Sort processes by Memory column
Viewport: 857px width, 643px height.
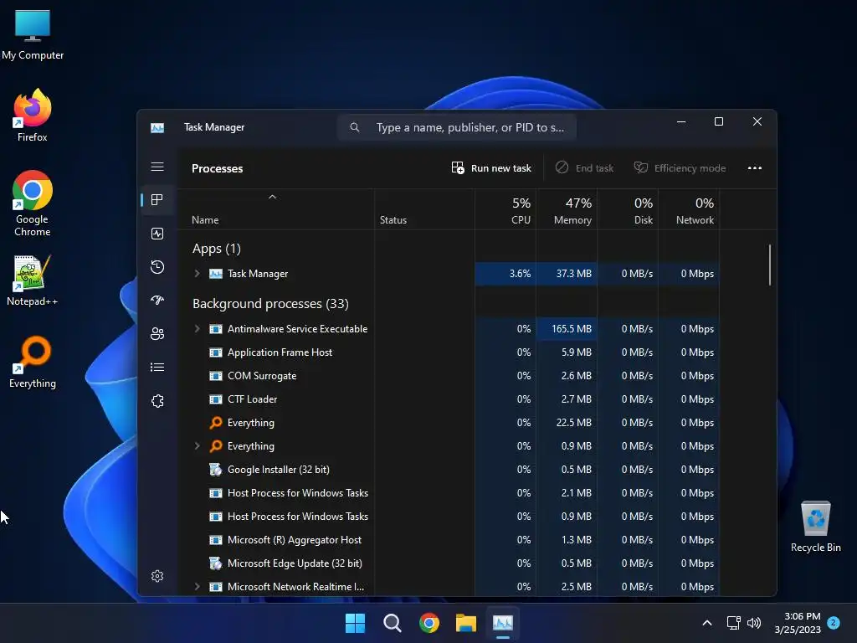[567, 209]
